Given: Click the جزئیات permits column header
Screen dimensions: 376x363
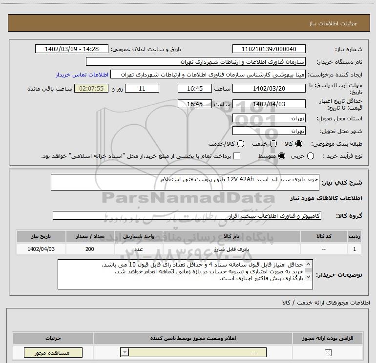Looking at the screenshot, I should 53,338.
